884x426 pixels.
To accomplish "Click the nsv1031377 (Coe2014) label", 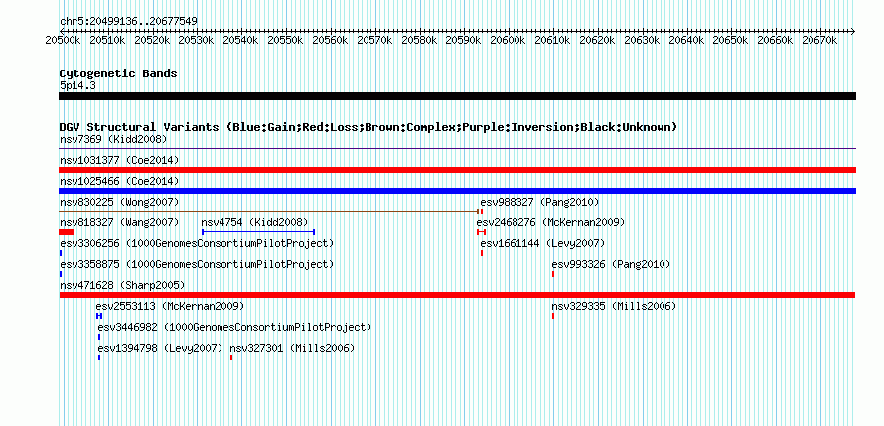I will 119,160.
